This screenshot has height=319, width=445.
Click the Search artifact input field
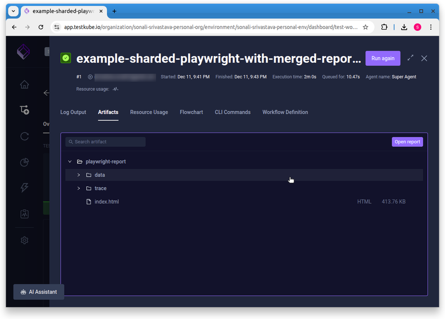[105, 142]
